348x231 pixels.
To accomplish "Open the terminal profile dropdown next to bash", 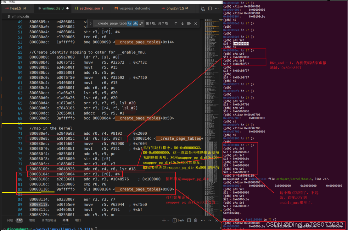I will click(168, 220).
